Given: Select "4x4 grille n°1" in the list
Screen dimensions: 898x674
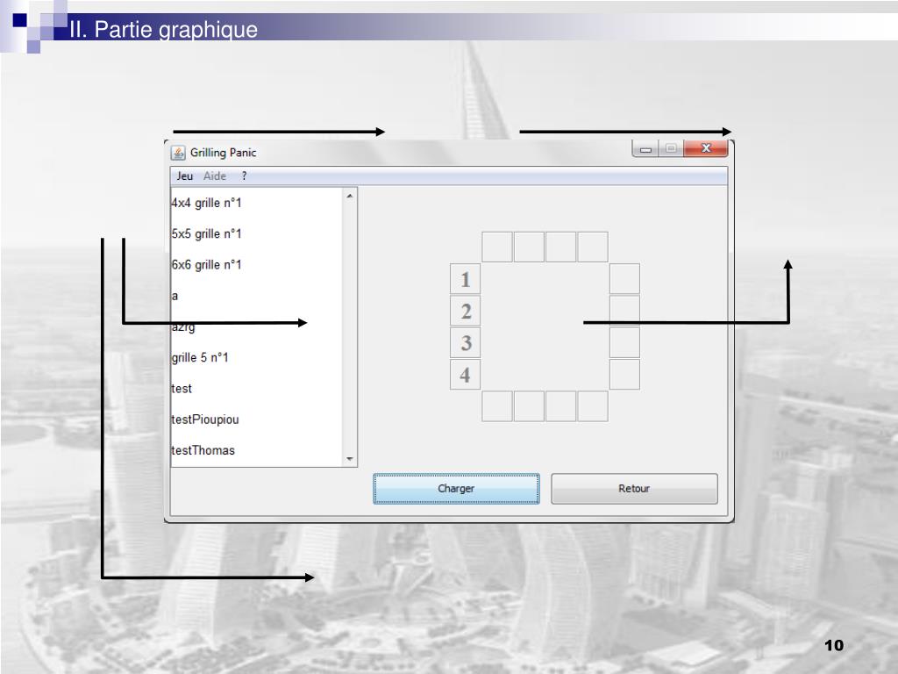Looking at the screenshot, I should 257,203.
